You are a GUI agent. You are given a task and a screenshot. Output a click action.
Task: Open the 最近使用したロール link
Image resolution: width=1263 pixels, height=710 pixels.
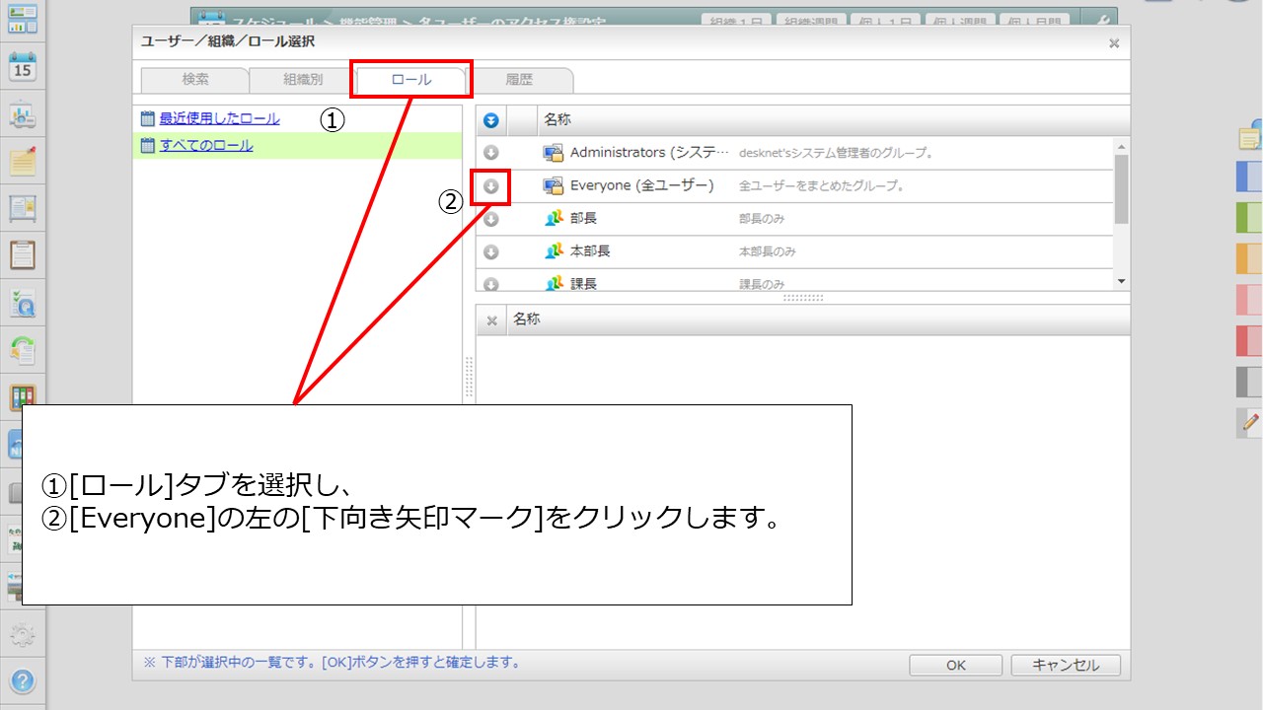point(219,118)
